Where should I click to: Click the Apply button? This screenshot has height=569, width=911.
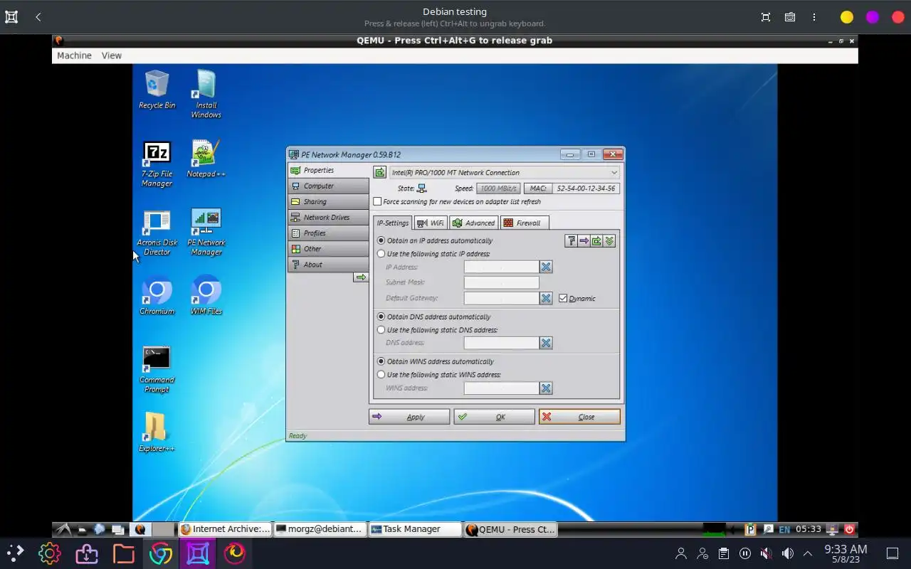point(409,417)
